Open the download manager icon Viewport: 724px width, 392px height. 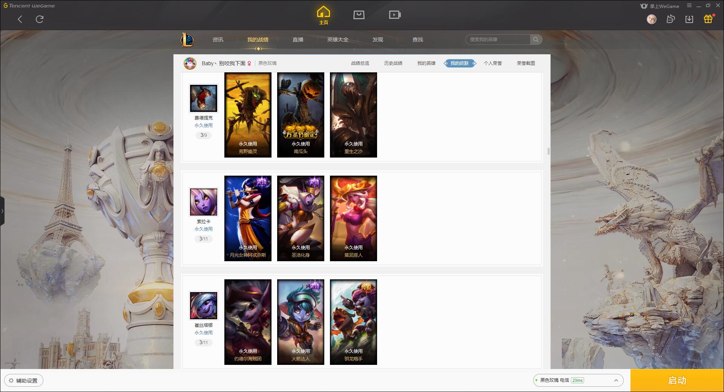pyautogui.click(x=689, y=19)
